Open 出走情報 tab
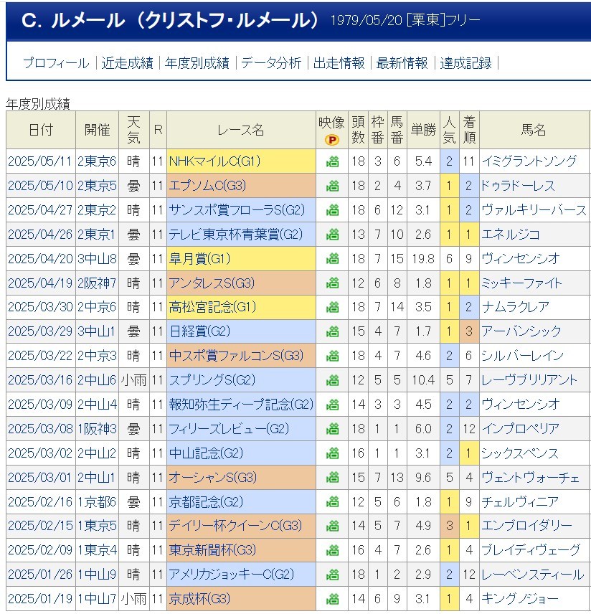591x614 pixels. tap(339, 63)
